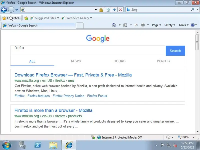Open the Firefox sitelink
200x150 pixels.
tap(19, 96)
